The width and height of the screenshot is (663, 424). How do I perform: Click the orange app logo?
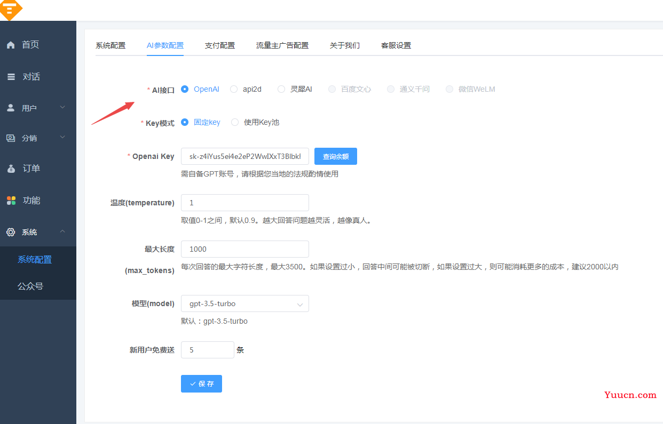[11, 9]
